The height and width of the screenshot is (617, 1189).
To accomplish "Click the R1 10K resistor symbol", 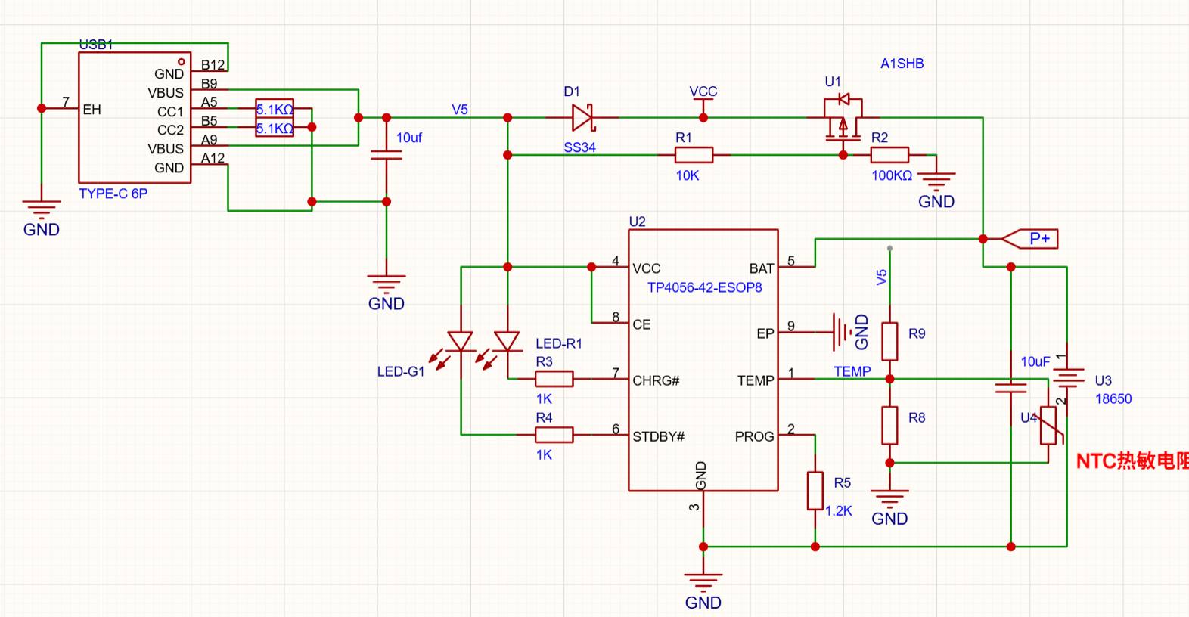I will point(694,155).
